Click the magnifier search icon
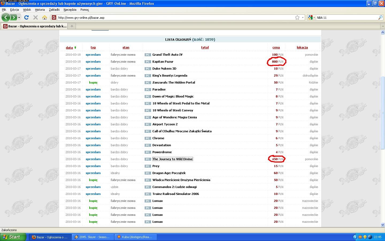This screenshot has height=241, width=385. (x=380, y=18)
